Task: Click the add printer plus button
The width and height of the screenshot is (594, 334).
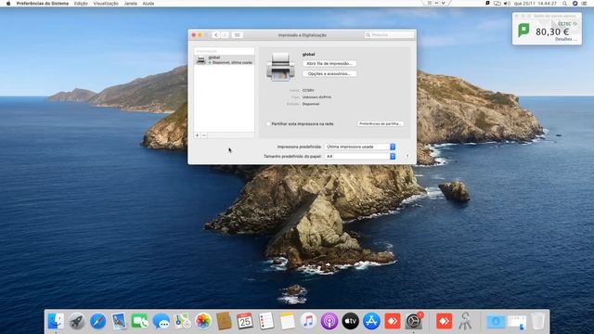Action: (x=198, y=135)
